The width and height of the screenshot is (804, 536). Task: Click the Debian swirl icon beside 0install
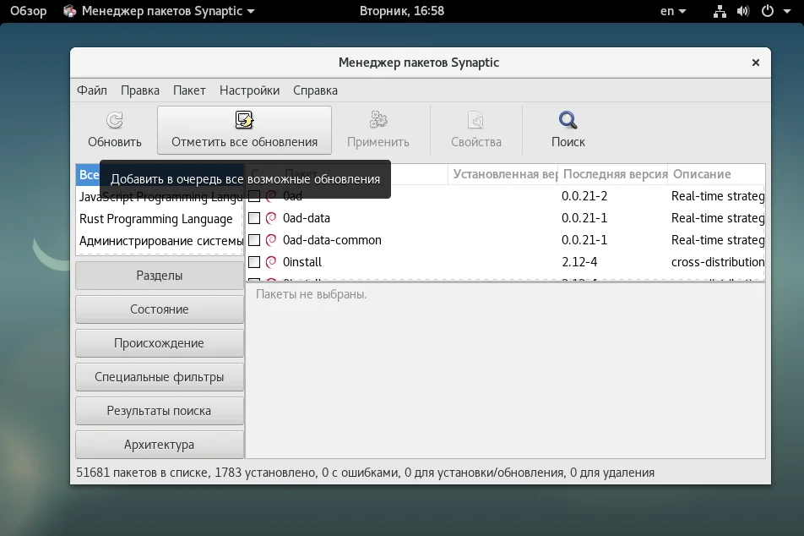(x=271, y=262)
